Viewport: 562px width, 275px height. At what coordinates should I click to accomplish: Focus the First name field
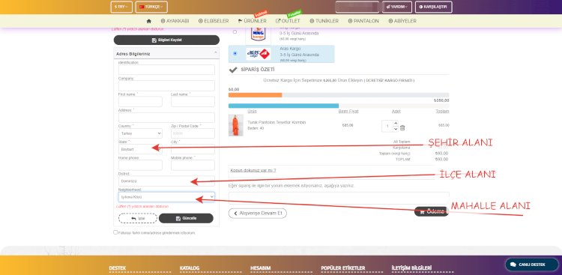[x=140, y=101]
